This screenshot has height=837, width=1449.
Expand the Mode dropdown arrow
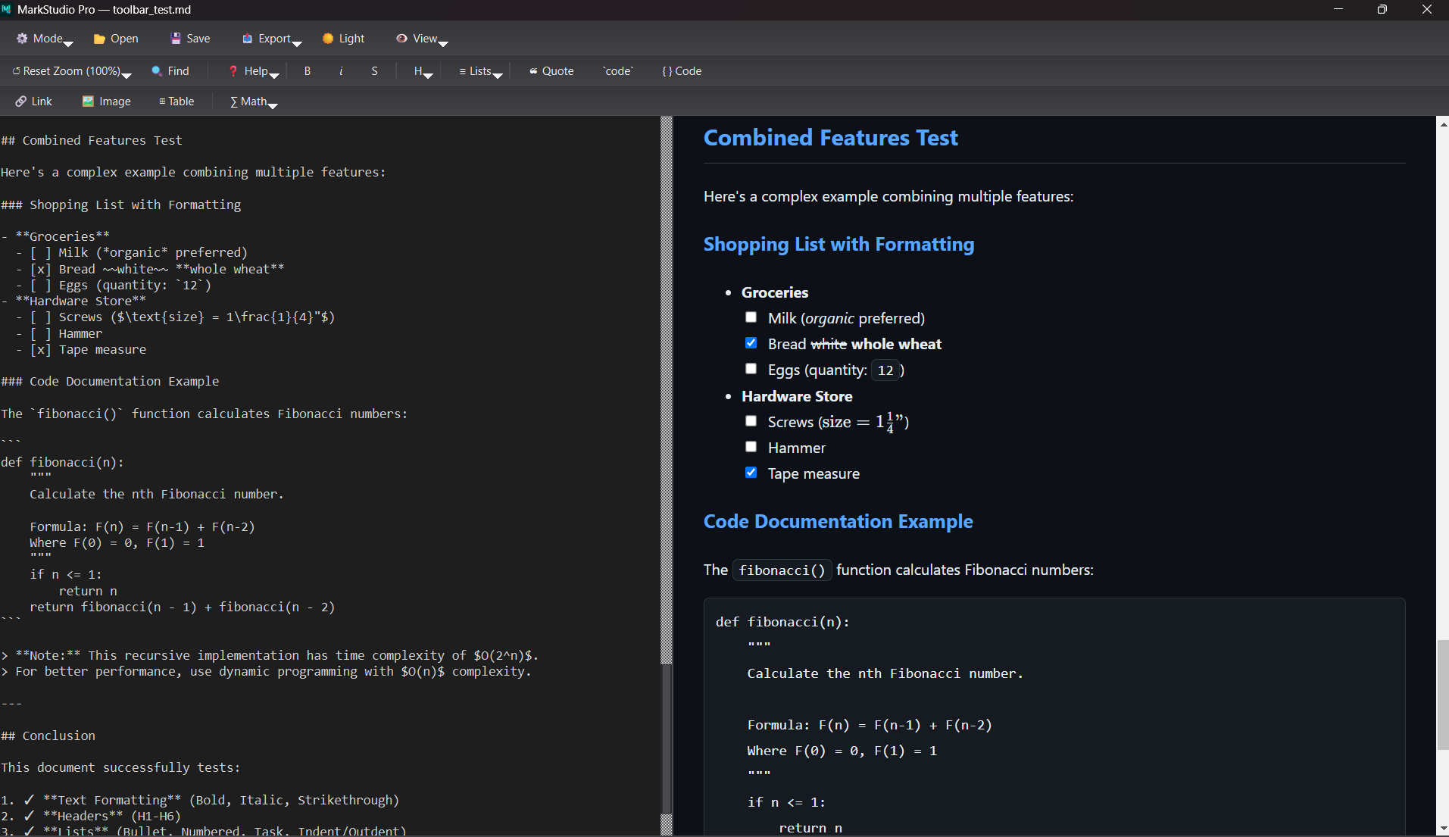68,43
